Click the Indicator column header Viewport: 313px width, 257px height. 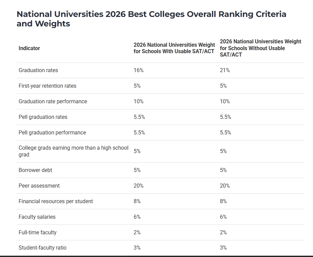point(29,48)
